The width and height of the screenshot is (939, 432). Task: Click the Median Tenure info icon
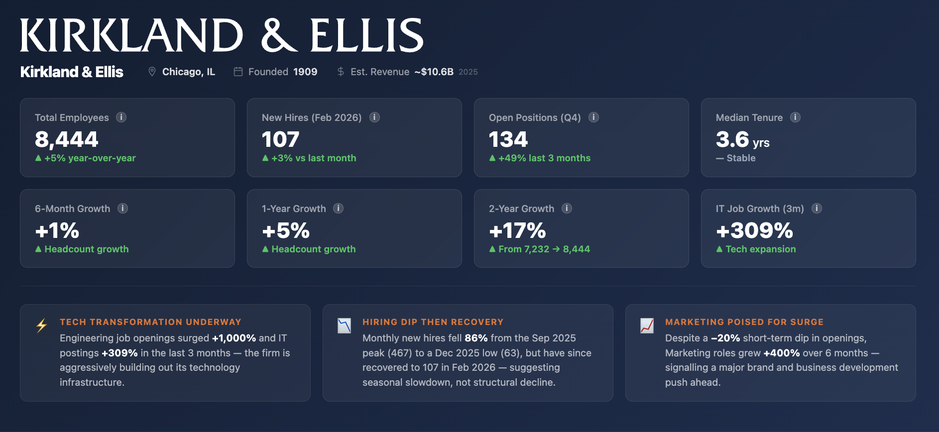point(795,117)
